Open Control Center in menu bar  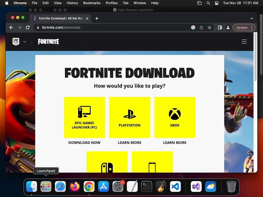tap(217, 3)
